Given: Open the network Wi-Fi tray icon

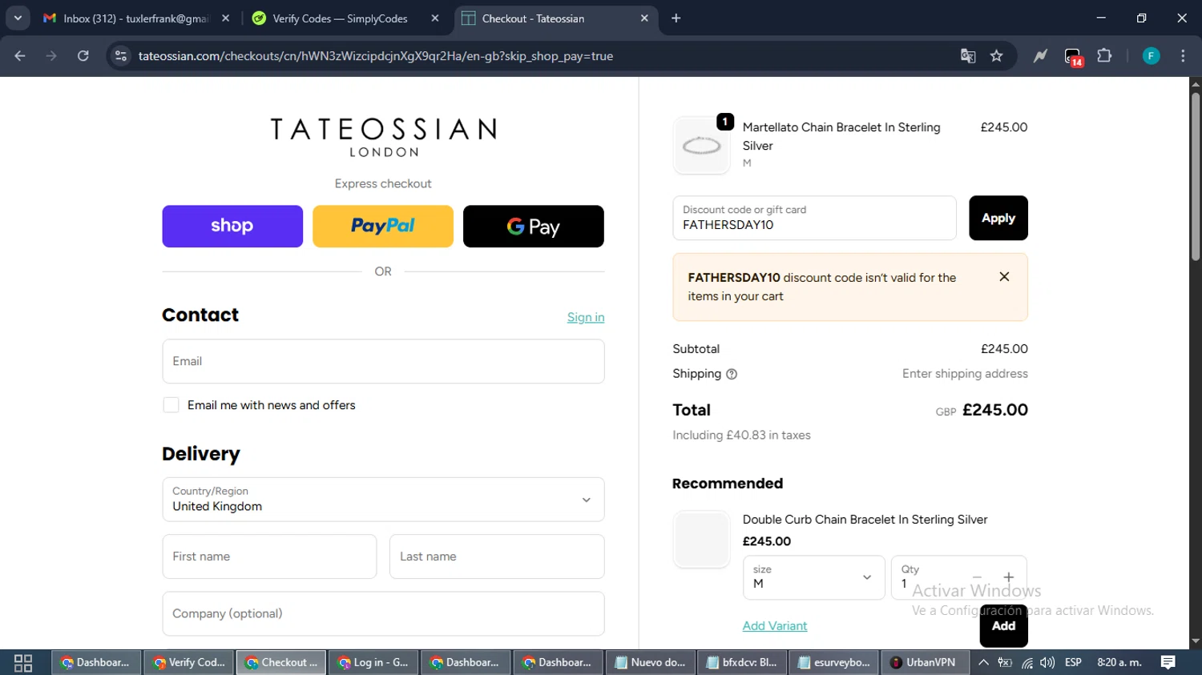Looking at the screenshot, I should pyautogui.click(x=1027, y=663).
